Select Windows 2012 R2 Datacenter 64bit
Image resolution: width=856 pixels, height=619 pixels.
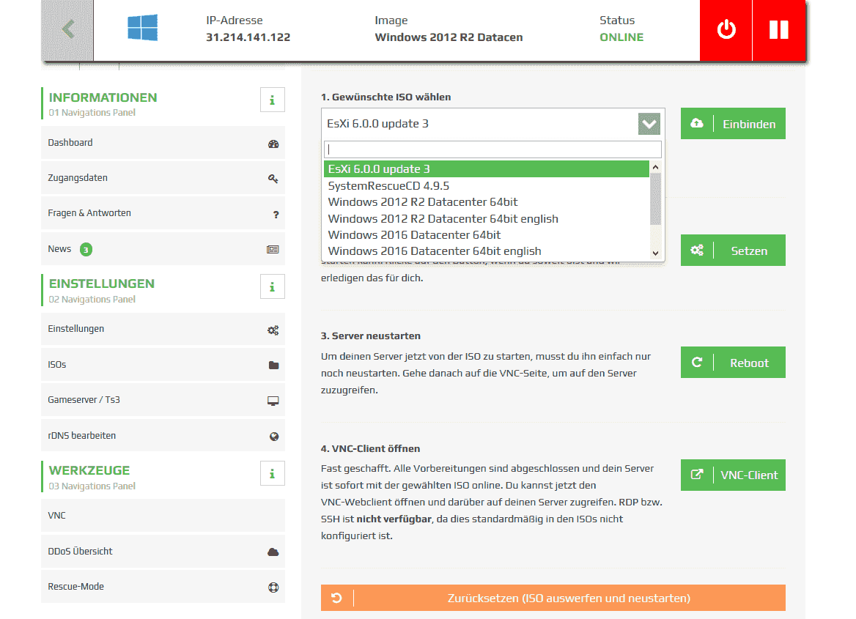[x=487, y=202]
